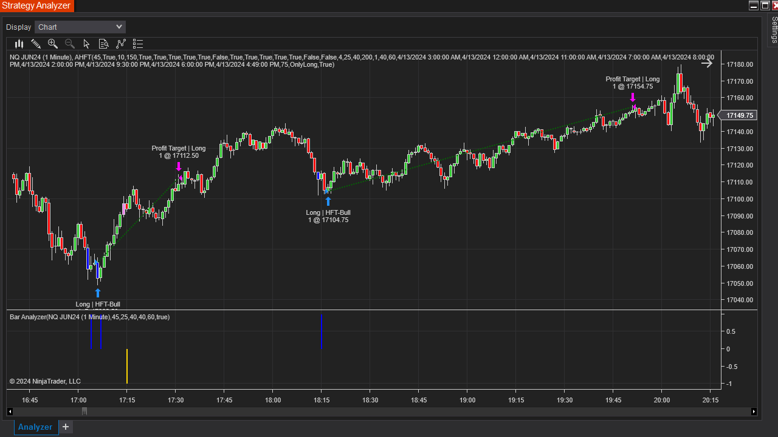Screen dimensions: 778x437
Task: Click the horizontal scrollbar thumb
Action: (x=84, y=412)
